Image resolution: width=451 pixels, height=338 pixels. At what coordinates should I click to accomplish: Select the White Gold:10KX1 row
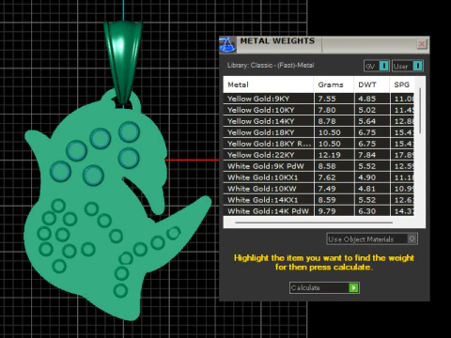[x=319, y=177]
